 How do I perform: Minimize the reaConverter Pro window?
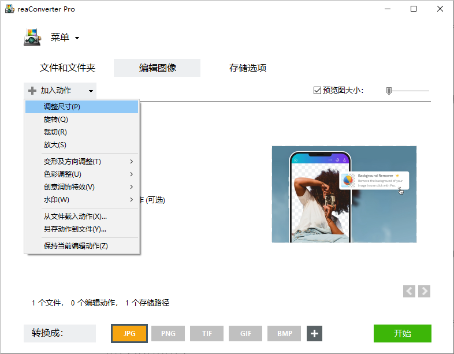click(x=388, y=9)
